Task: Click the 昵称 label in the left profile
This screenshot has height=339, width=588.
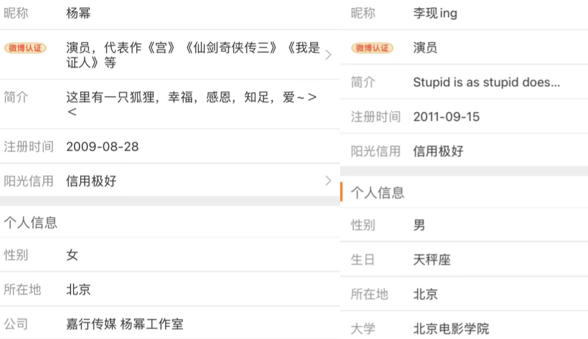Action: pyautogui.click(x=16, y=13)
